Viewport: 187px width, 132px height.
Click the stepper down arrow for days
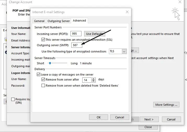click(93, 81)
